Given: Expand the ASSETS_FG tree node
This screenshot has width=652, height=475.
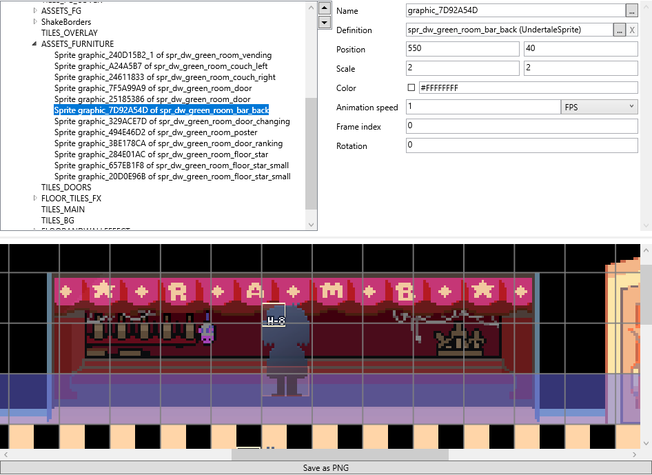Looking at the screenshot, I should click(x=35, y=11).
